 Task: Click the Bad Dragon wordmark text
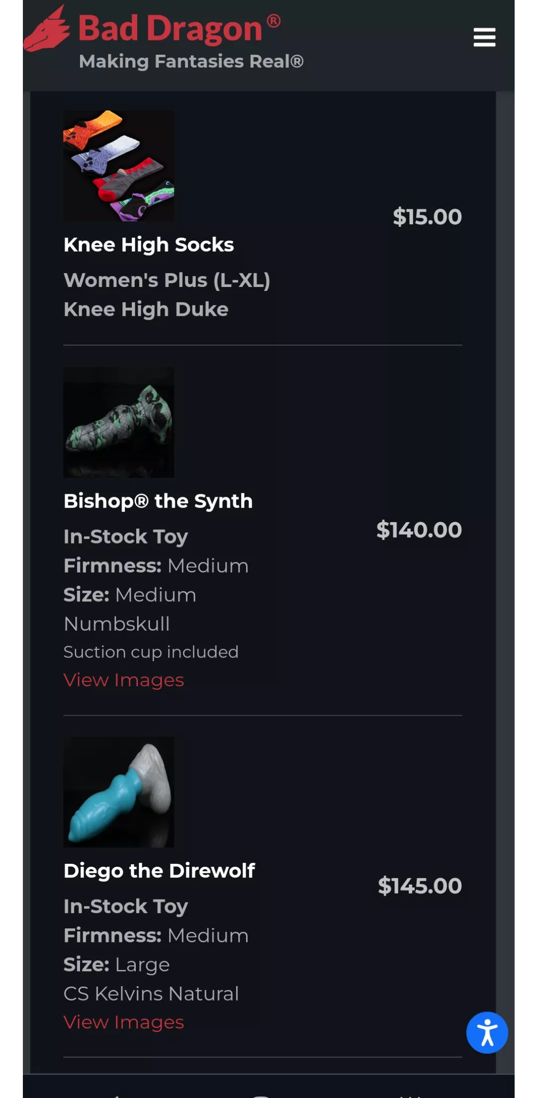pyautogui.click(x=171, y=28)
